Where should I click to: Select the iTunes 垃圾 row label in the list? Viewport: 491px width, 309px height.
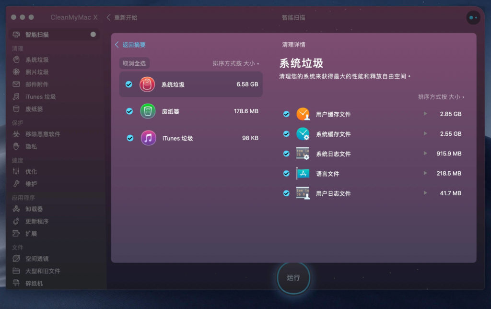(x=177, y=138)
